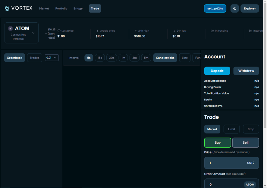Open the ATOM market selector dropdown
Viewport: 267px width, 188px height.
(x=21, y=33)
